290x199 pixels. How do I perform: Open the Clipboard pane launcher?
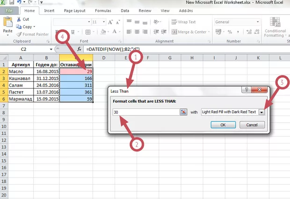point(48,41)
